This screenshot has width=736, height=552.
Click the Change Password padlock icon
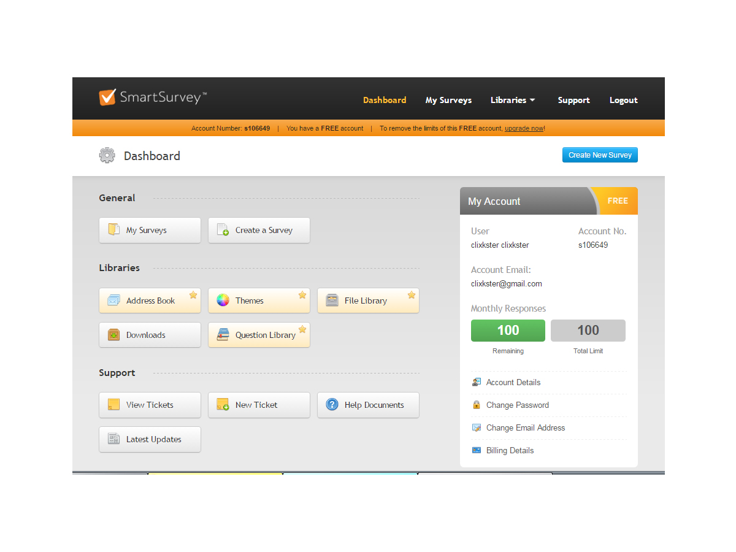click(477, 405)
